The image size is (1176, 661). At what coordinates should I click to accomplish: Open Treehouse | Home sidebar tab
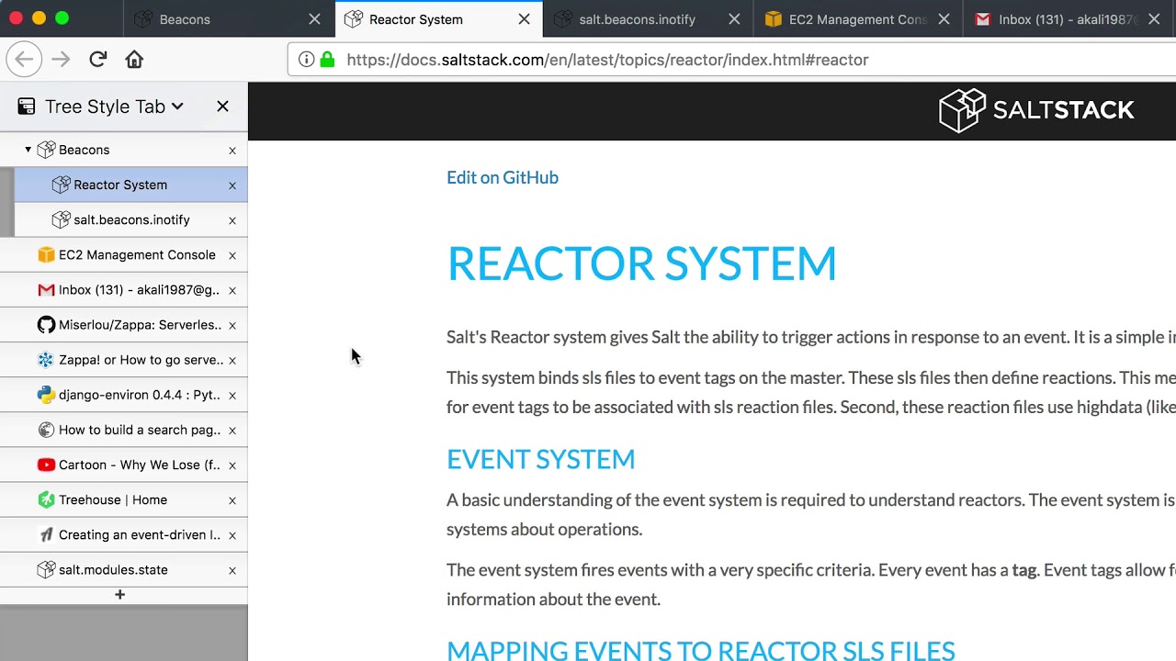tap(124, 499)
